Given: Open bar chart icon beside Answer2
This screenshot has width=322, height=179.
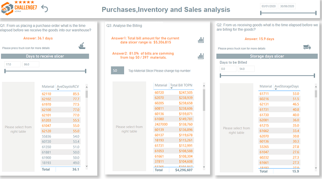Looking at the screenshot, I should click(x=201, y=56).
